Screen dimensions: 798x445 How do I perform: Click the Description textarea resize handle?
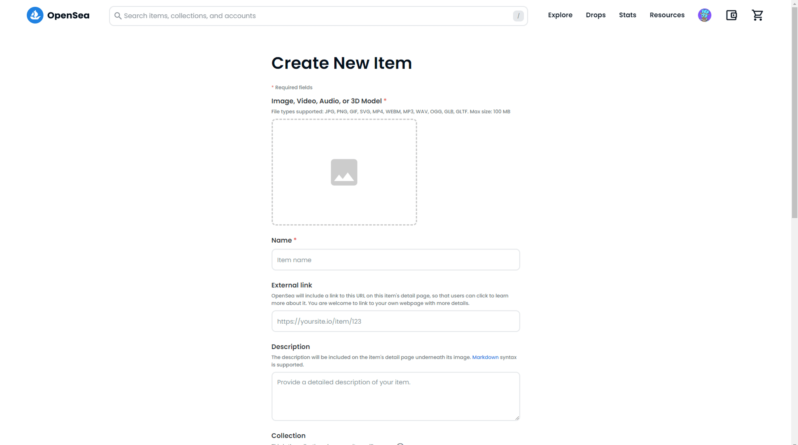(x=517, y=418)
